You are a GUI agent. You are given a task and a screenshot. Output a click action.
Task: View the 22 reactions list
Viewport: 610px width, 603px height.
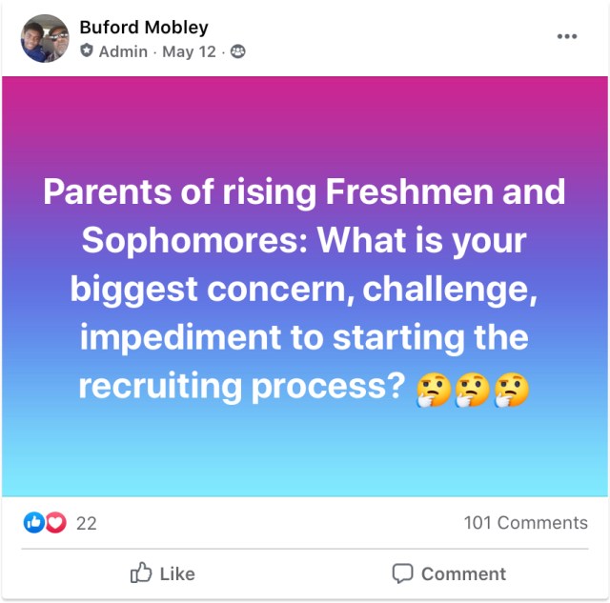(87, 523)
